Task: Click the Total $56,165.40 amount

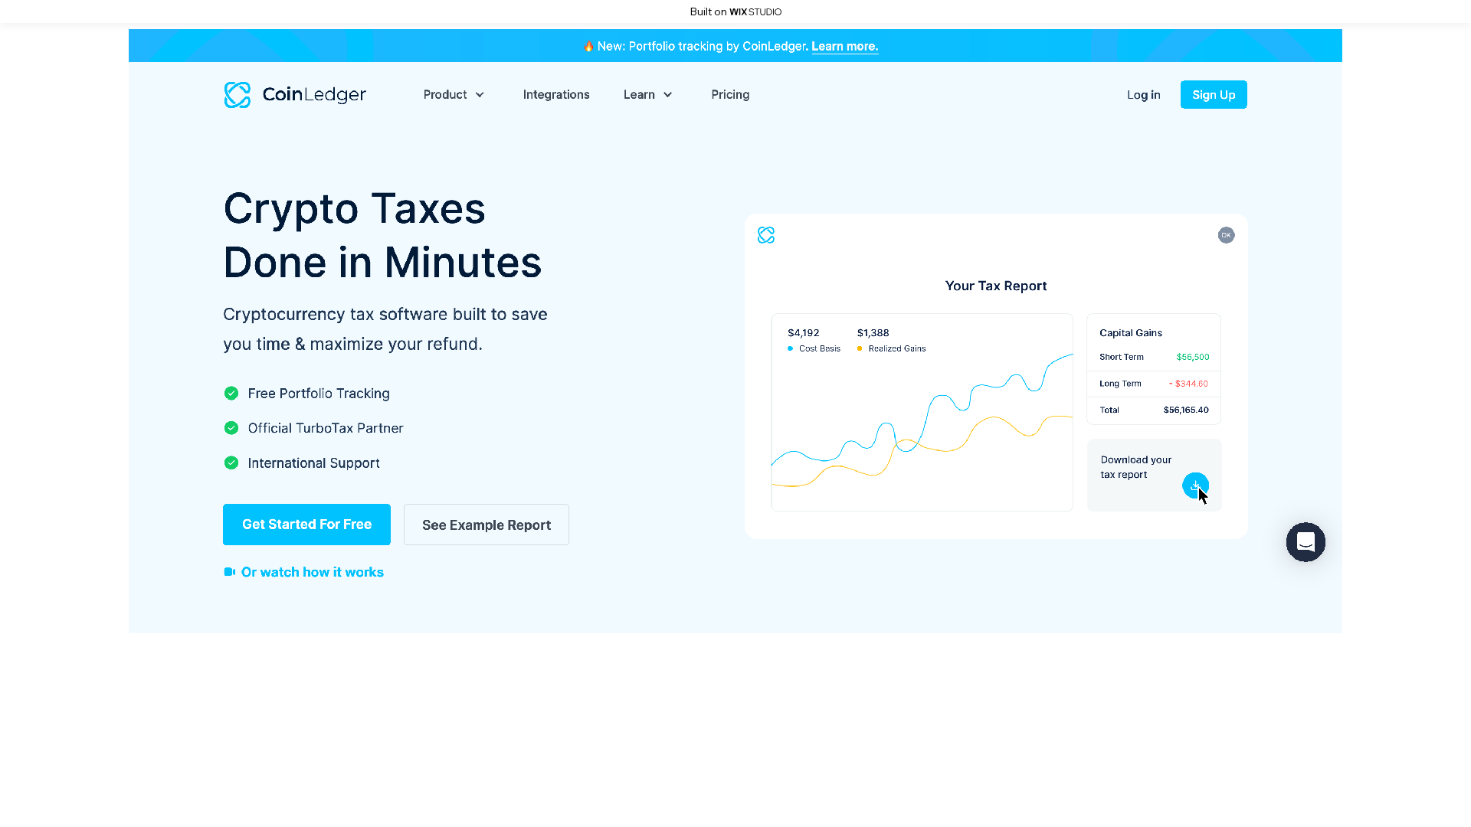Action: tap(1186, 410)
